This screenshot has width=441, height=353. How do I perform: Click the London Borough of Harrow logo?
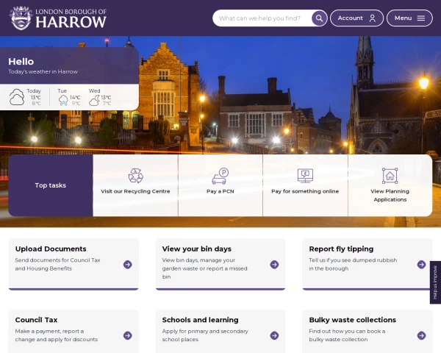click(57, 18)
